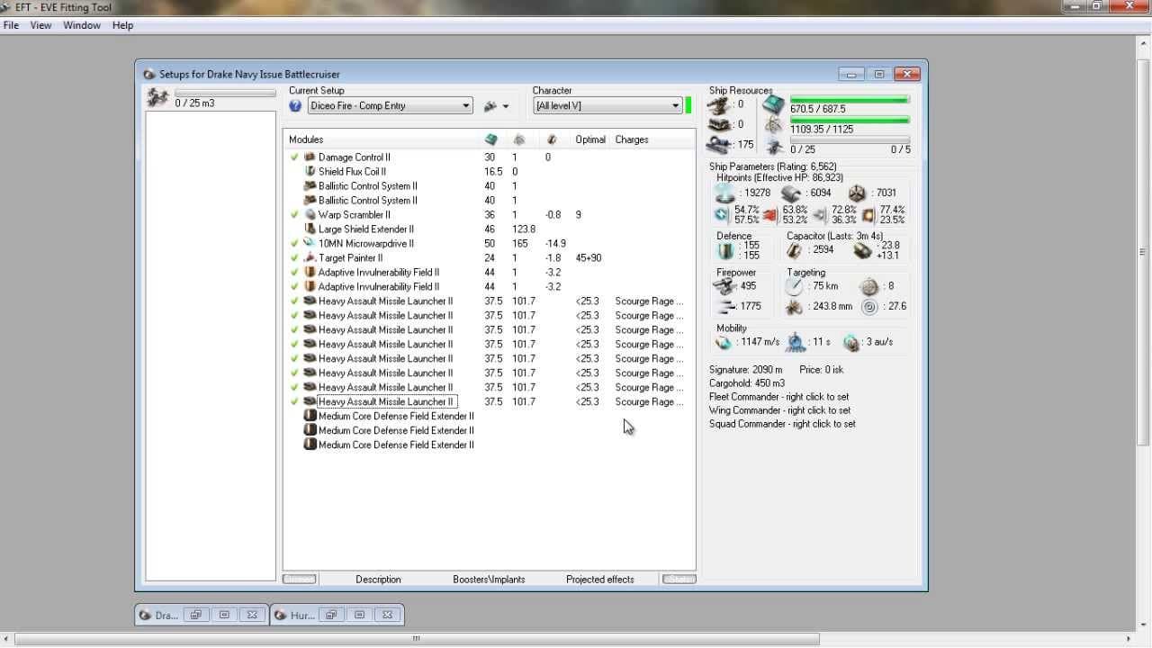The height and width of the screenshot is (648, 1152).
Task: Restore the minimized Hur... window
Action: click(331, 615)
